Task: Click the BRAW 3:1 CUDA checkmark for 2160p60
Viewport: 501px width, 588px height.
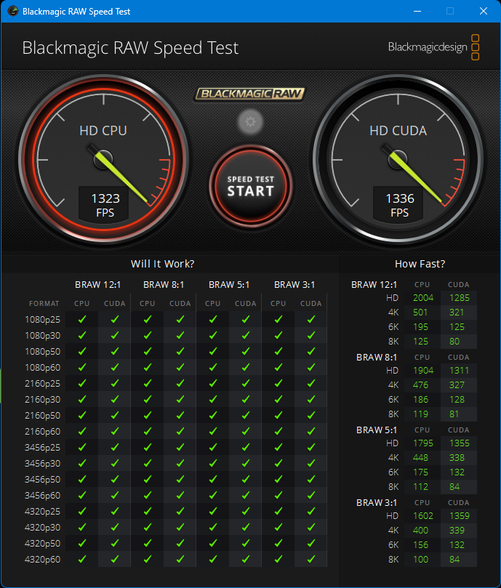Action: point(311,431)
